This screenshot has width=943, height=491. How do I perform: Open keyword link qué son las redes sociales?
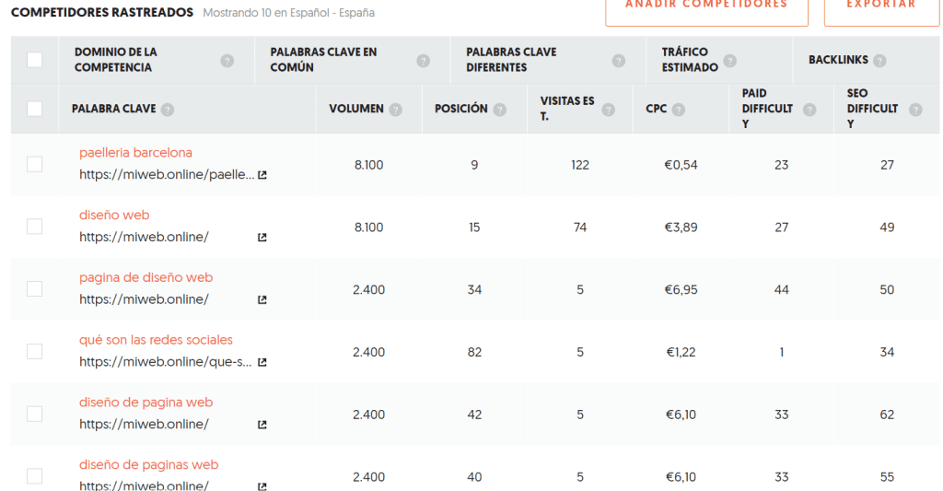156,340
